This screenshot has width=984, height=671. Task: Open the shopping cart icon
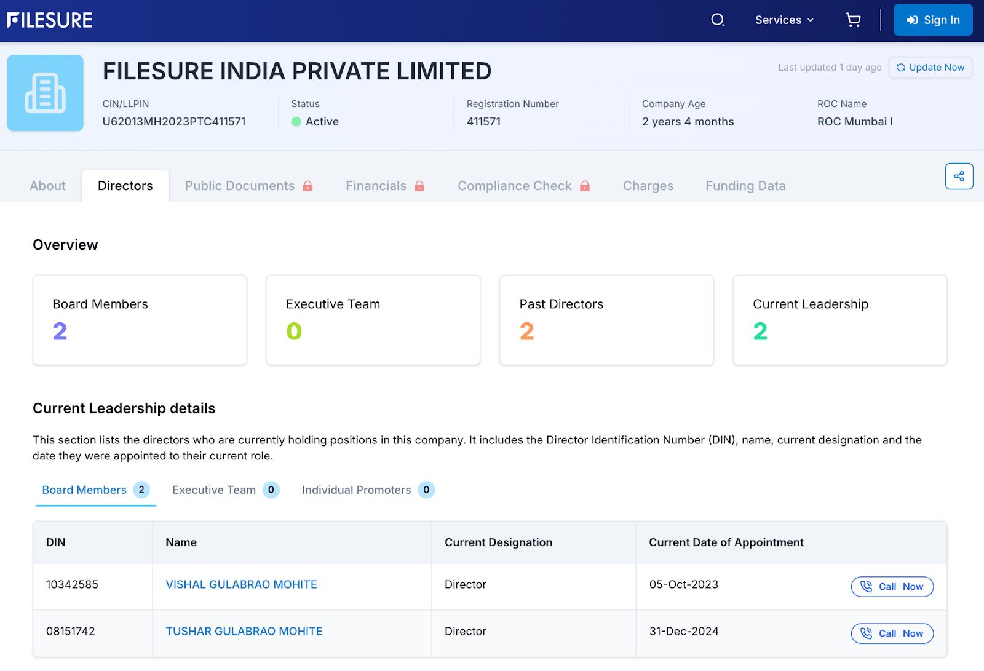(853, 20)
